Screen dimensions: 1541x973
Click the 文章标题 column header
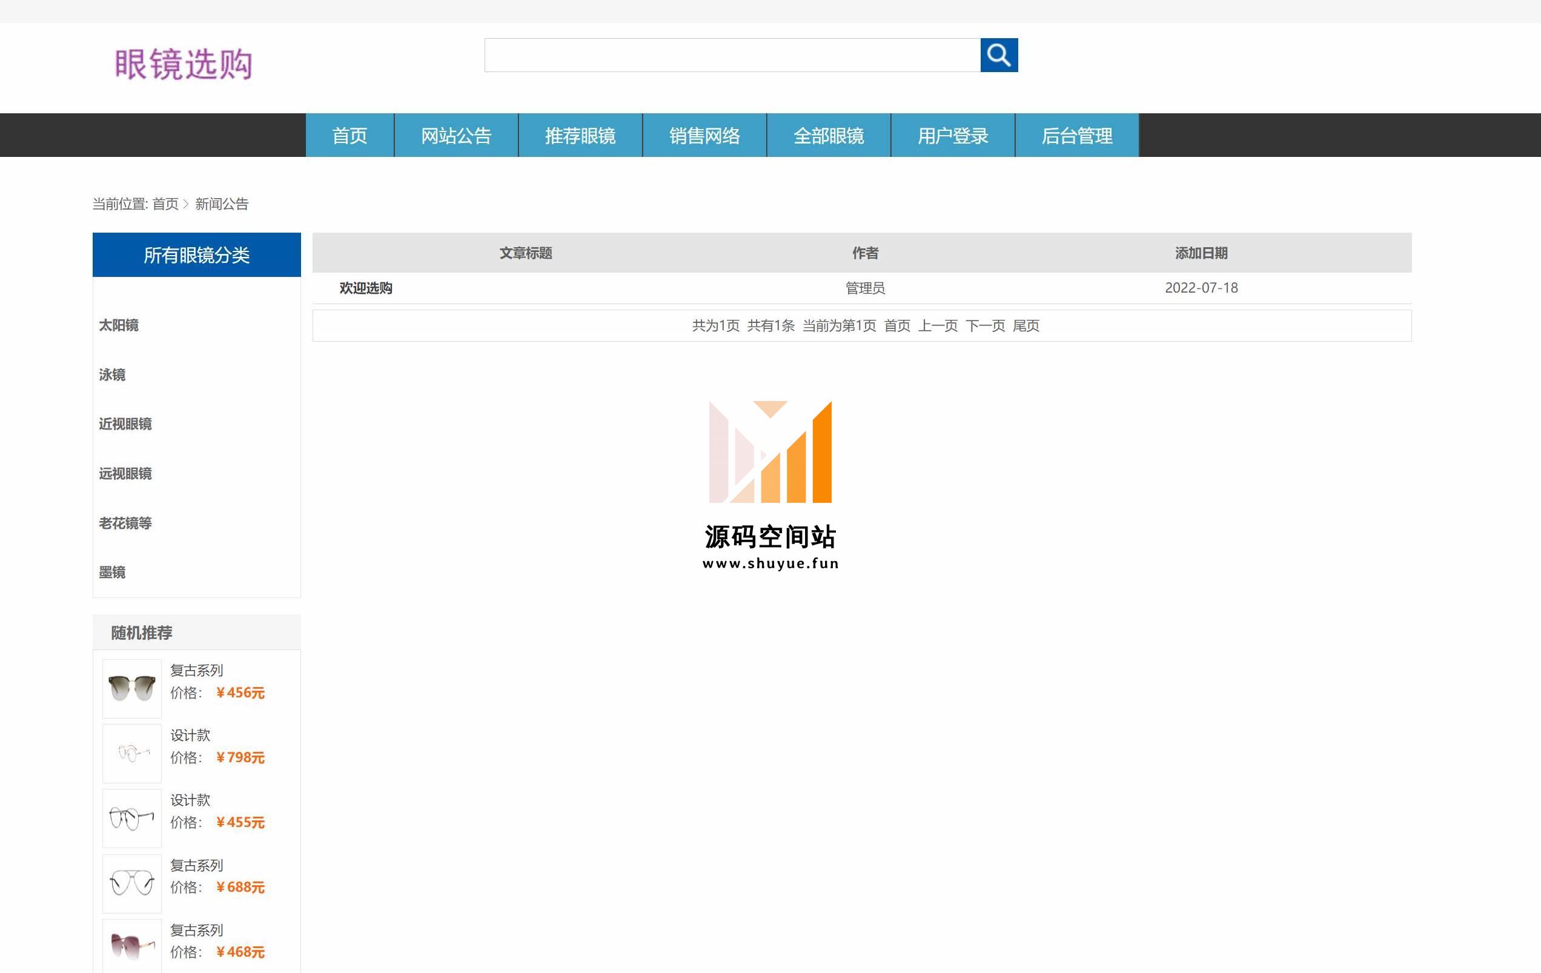pyautogui.click(x=525, y=253)
